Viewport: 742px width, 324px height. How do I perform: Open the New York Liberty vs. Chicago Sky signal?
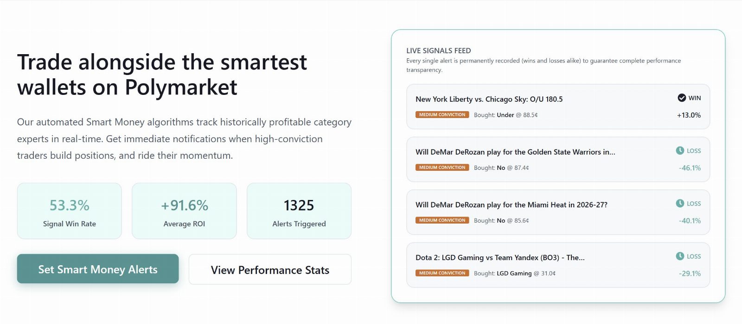[558, 106]
